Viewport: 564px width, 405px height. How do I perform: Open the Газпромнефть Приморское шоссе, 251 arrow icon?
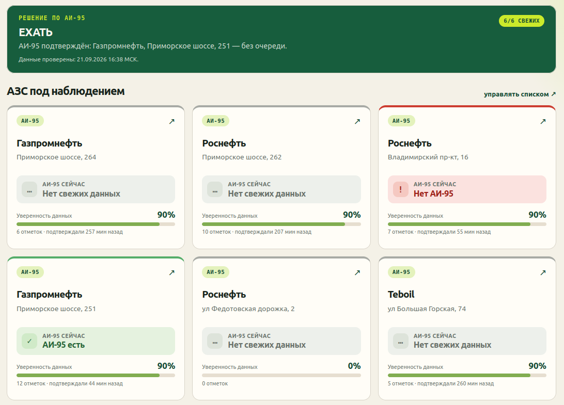(x=172, y=273)
